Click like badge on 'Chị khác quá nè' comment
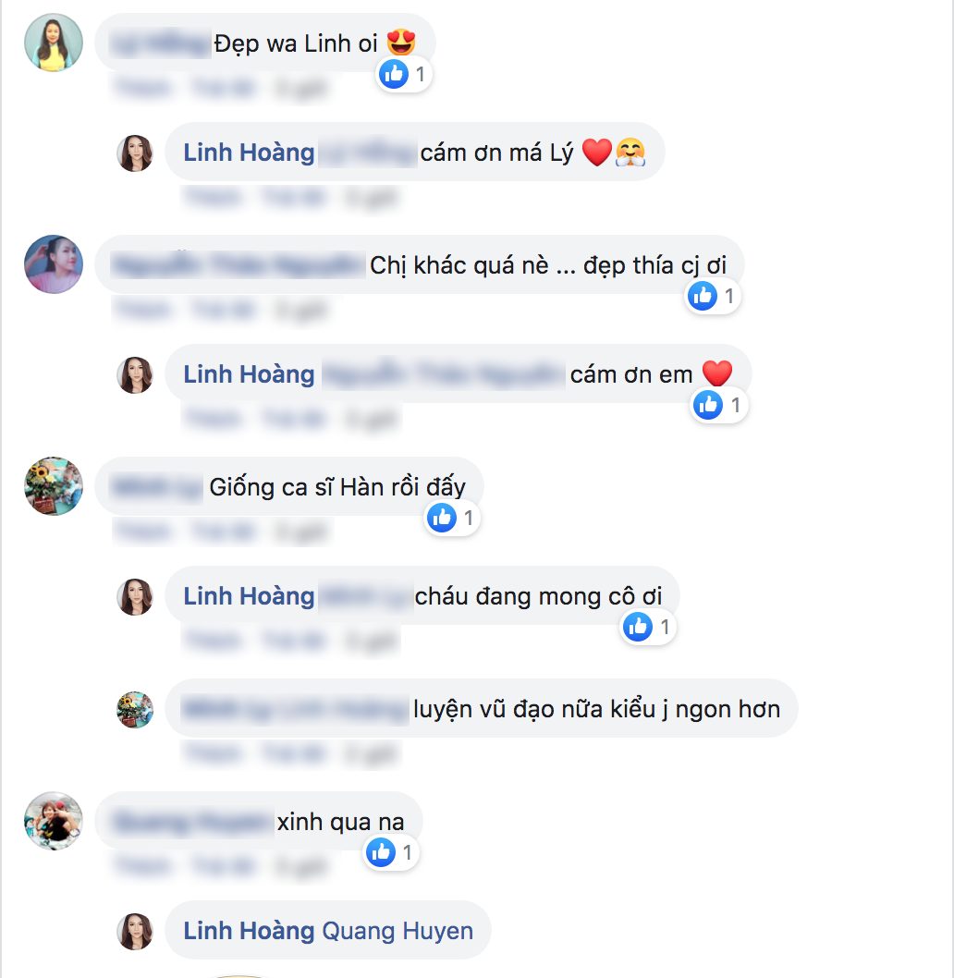The image size is (954, 978). coord(713,296)
